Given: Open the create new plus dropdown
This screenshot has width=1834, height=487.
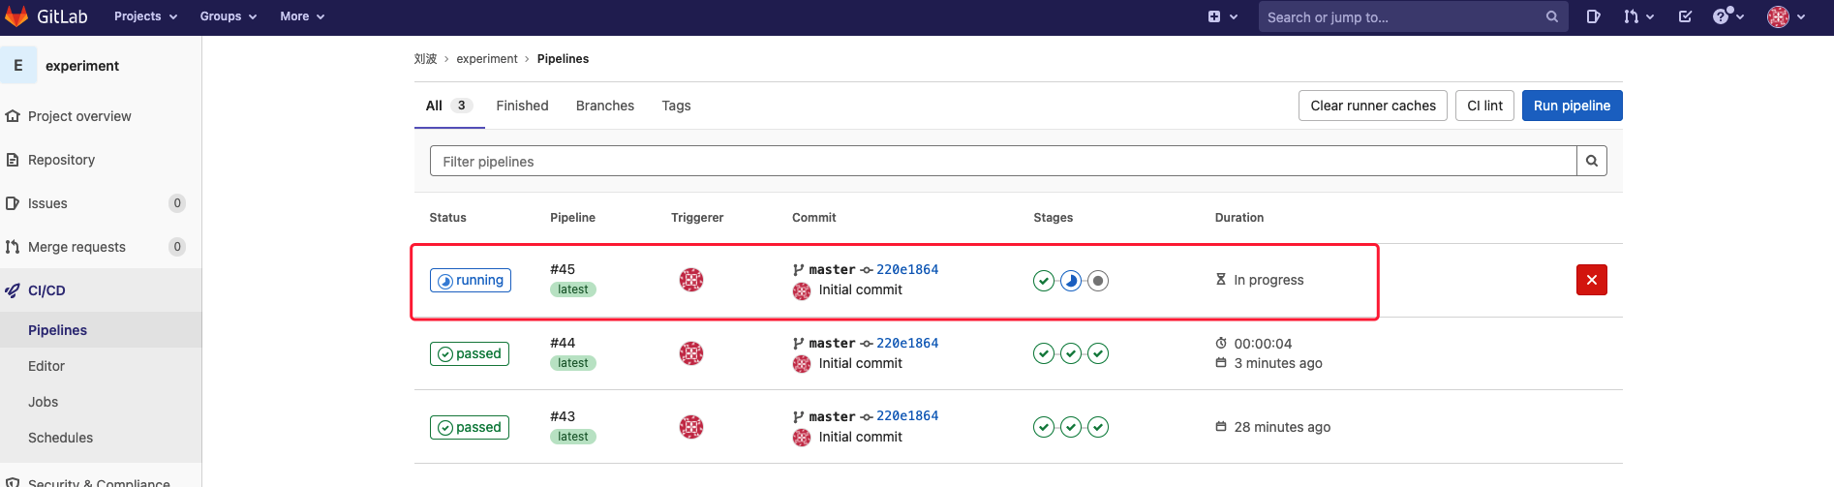Looking at the screenshot, I should click(x=1222, y=16).
